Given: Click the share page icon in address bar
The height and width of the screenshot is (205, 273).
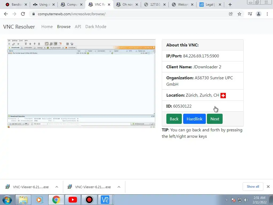Looking at the screenshot, I should [x=231, y=14].
